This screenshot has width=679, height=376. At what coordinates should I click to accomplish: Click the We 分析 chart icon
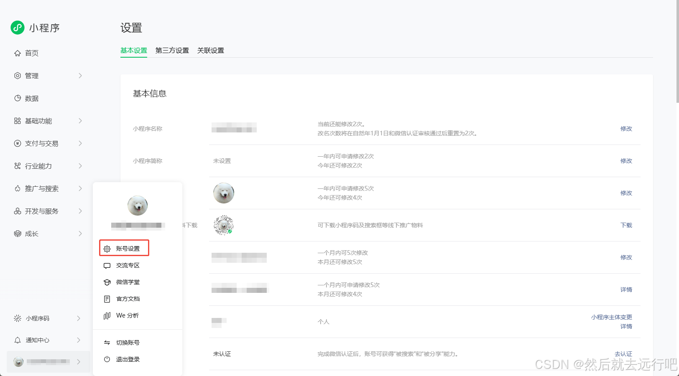click(x=107, y=316)
